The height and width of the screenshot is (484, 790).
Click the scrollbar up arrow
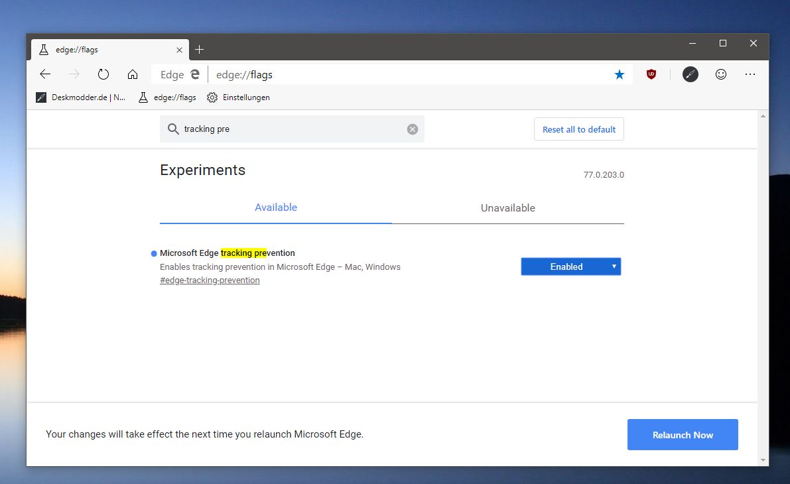click(x=763, y=116)
